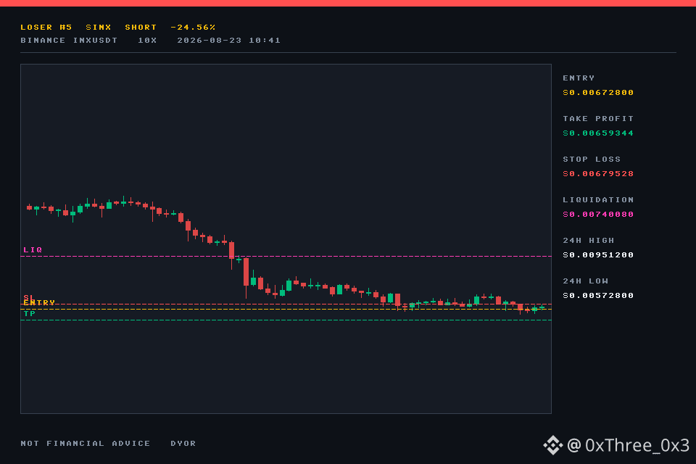Screen dimensions: 696x464
Task: Click the 'LIQUIDATION' label
Action: tap(598, 200)
